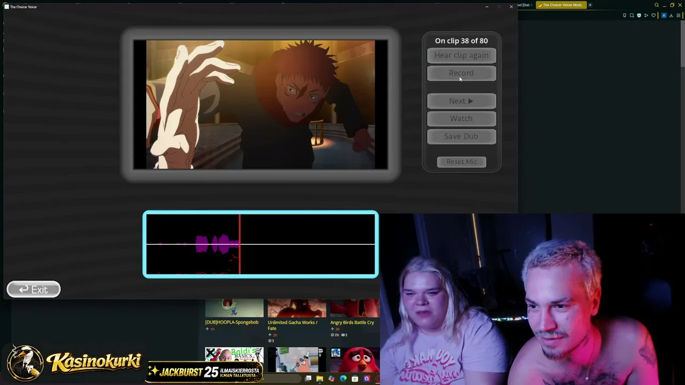Advance to the next clip
Image resolution: width=685 pixels, height=385 pixels.
tap(461, 101)
